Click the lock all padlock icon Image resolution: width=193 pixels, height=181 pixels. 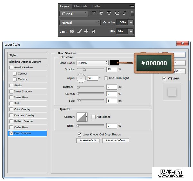[x=94, y=32]
